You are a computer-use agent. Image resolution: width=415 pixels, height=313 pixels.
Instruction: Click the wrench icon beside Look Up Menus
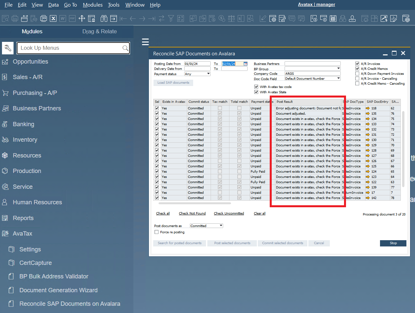(x=8, y=48)
